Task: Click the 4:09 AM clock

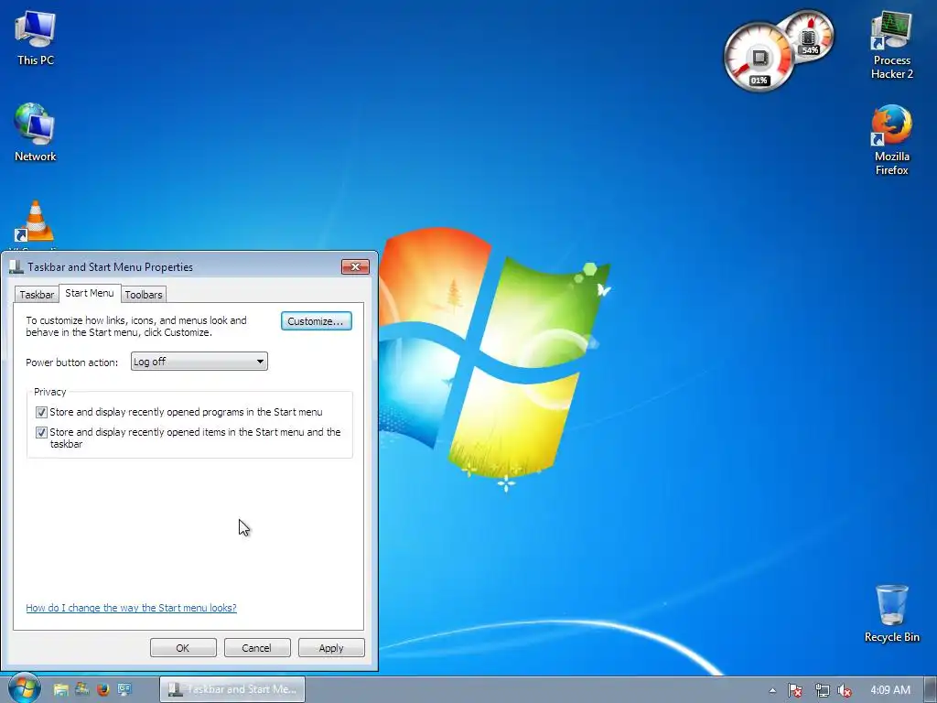Action: click(x=890, y=690)
